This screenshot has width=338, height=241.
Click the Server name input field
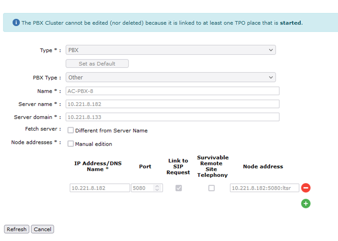click(x=172, y=104)
